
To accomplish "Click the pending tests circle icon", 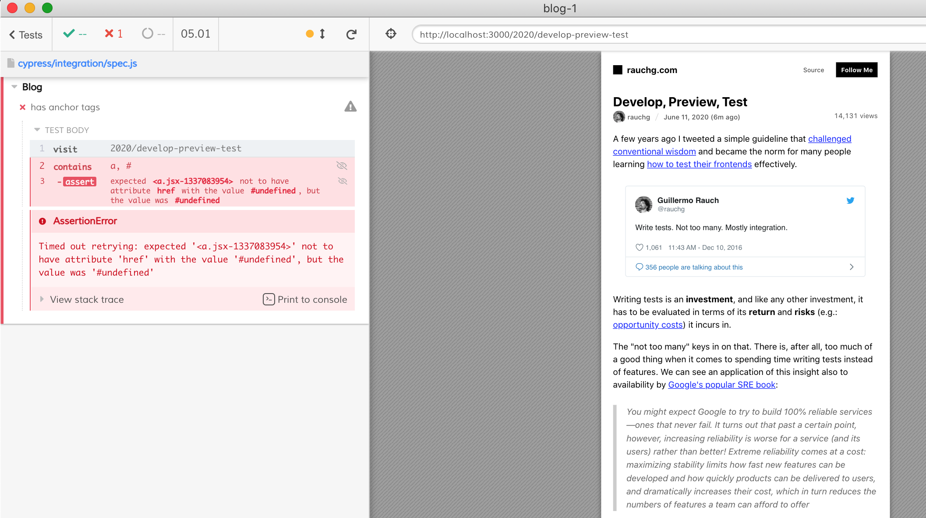I will tap(148, 34).
